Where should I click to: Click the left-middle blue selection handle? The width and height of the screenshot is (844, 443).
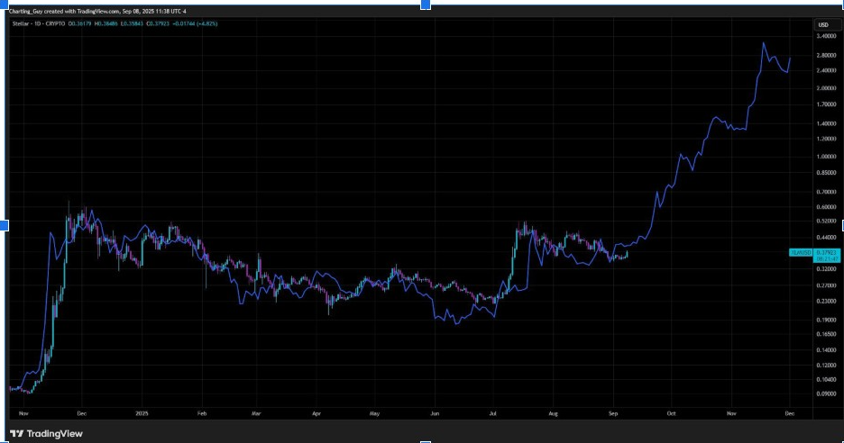(4, 225)
